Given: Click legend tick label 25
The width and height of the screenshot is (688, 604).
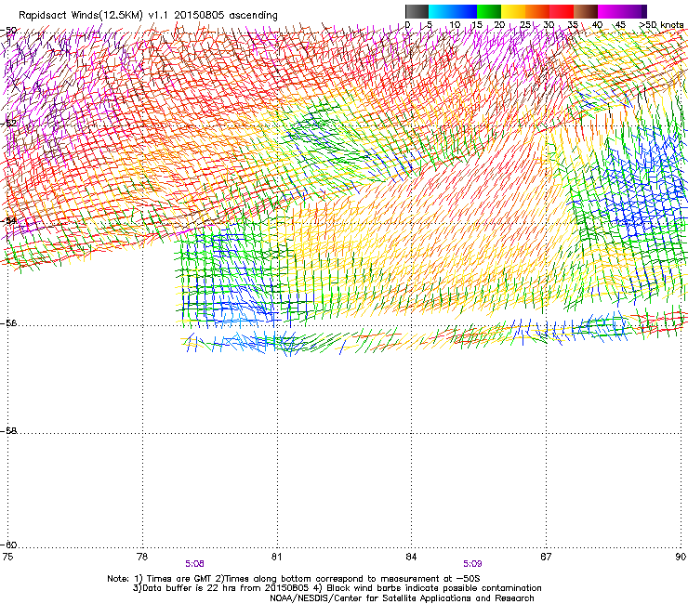Looking at the screenshot, I should pos(525,25).
